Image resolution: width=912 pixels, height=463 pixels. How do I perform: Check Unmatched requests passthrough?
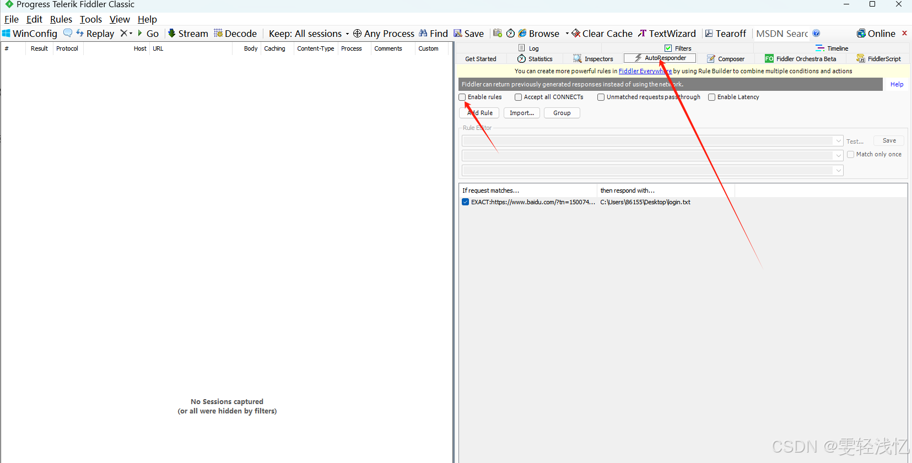(601, 97)
